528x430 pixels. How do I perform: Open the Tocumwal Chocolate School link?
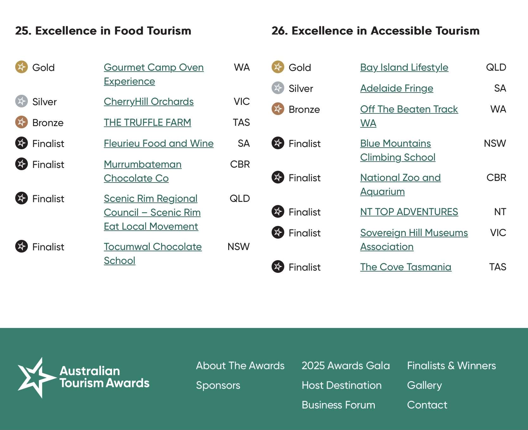tap(153, 247)
